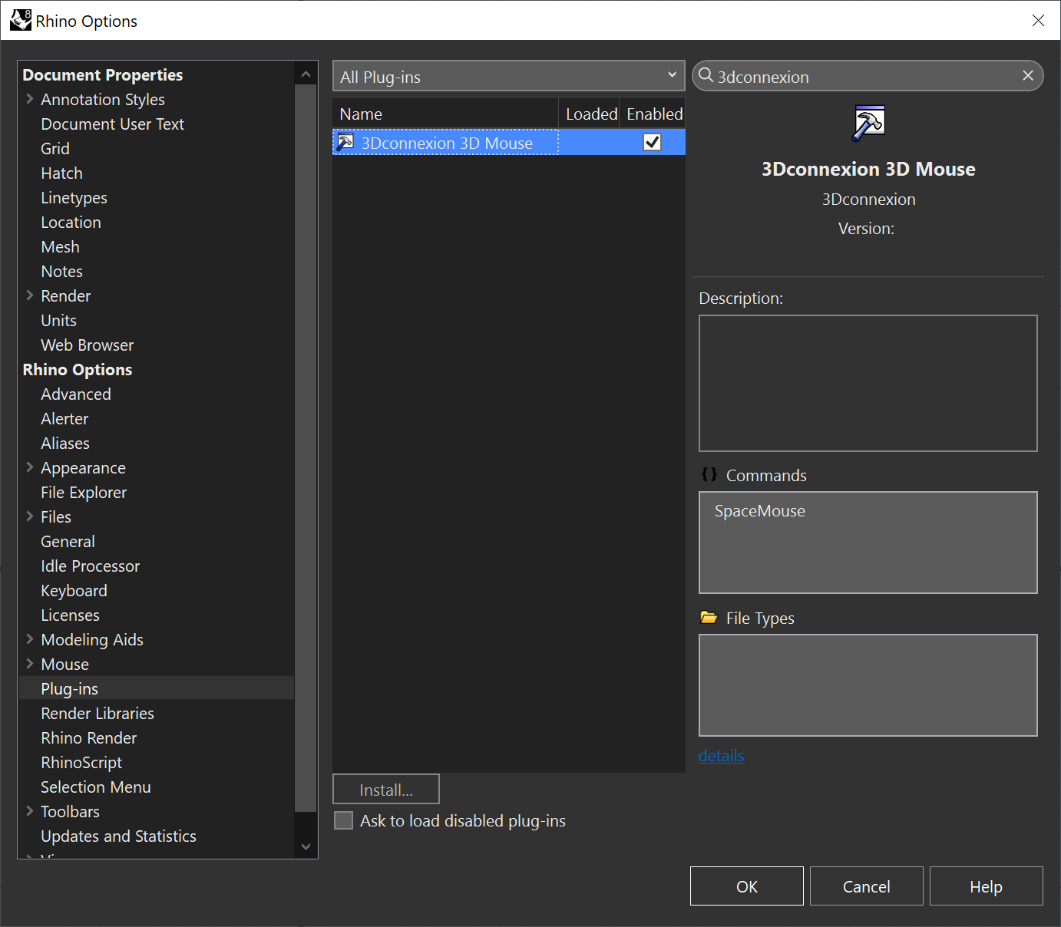Select File Explorer options
1061x927 pixels.
pos(84,492)
